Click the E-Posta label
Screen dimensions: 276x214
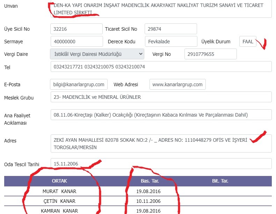[x=12, y=84]
